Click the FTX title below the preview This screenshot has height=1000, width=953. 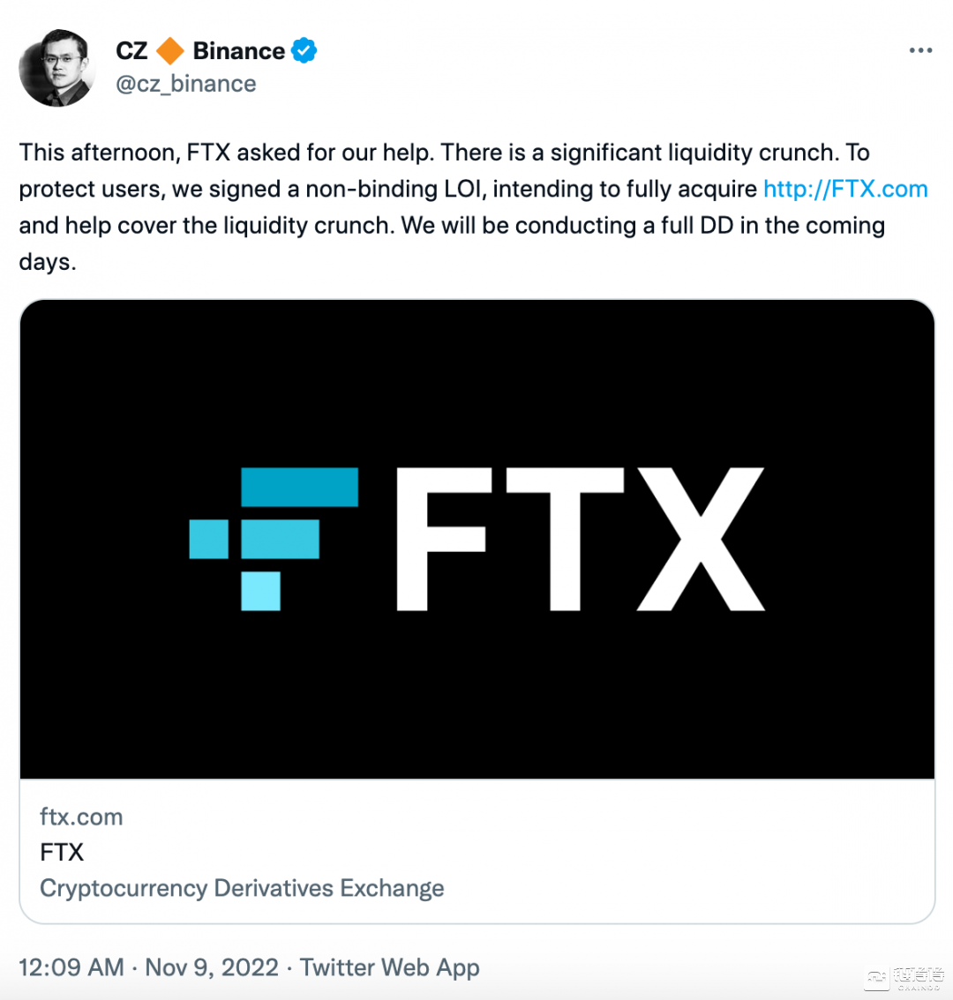[62, 853]
